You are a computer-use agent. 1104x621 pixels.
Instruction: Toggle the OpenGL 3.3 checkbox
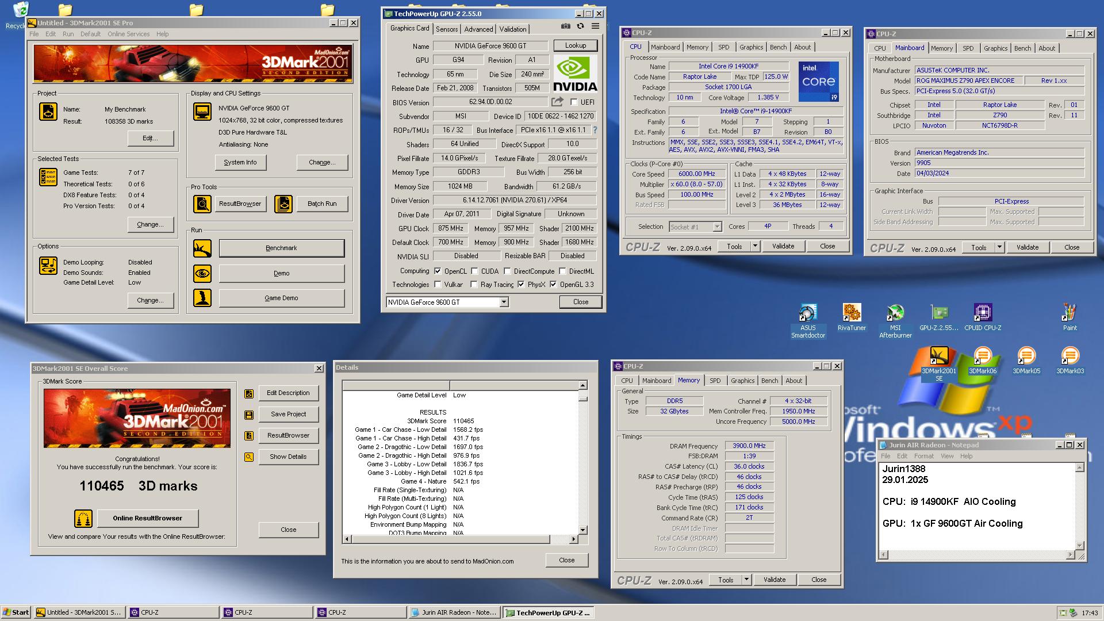point(553,285)
